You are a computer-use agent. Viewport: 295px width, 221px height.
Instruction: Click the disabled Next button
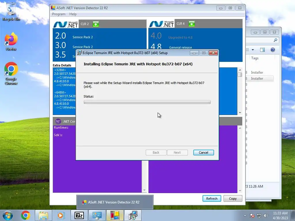tap(177, 153)
